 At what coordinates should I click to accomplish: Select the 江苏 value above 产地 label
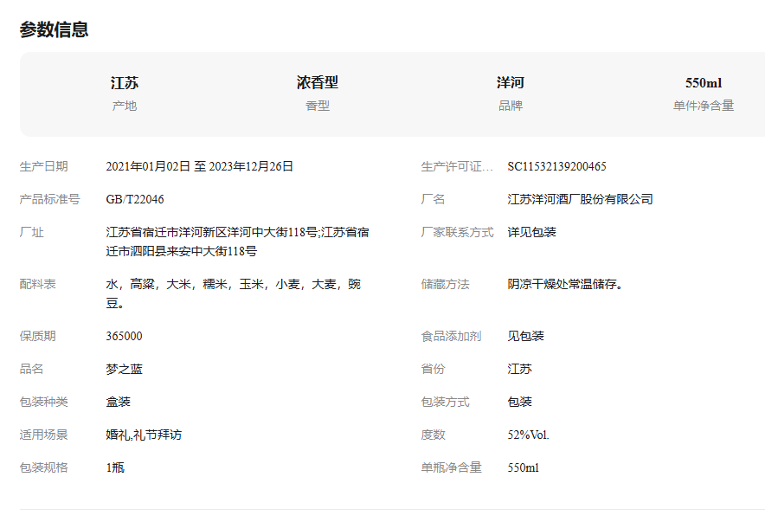[x=124, y=83]
